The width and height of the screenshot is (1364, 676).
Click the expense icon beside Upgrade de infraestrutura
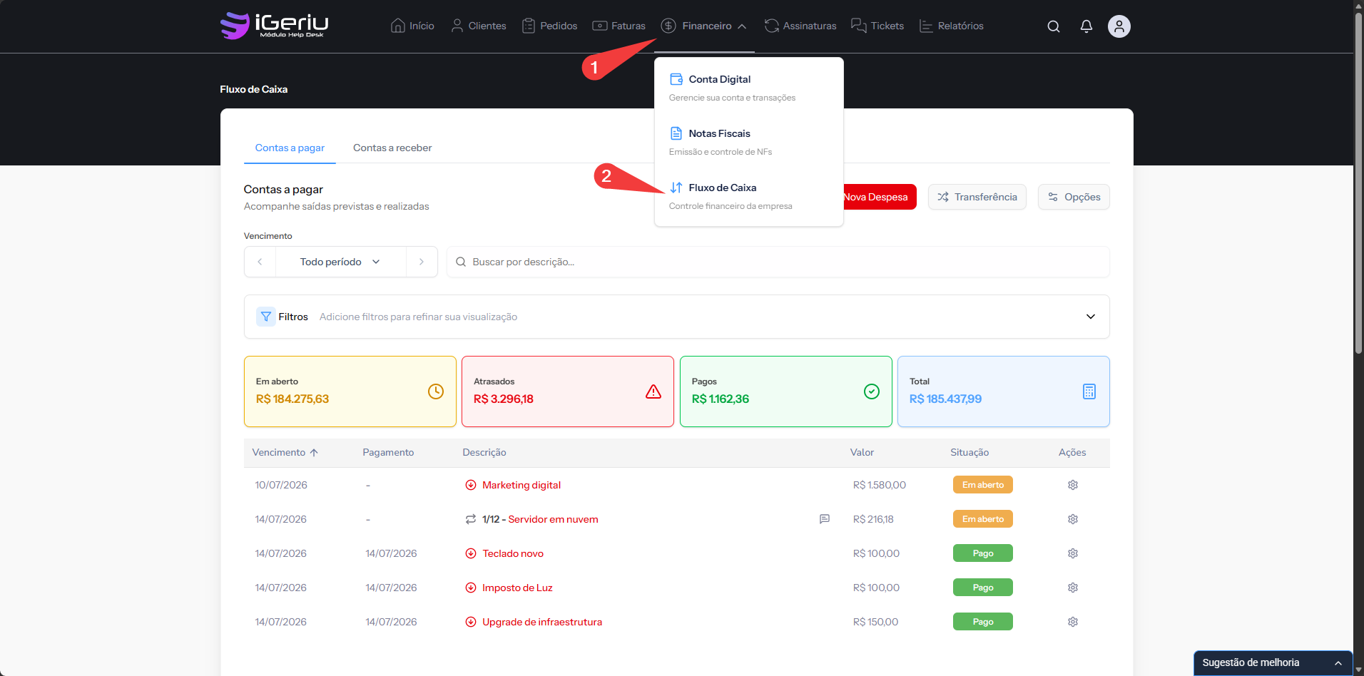pyautogui.click(x=471, y=622)
